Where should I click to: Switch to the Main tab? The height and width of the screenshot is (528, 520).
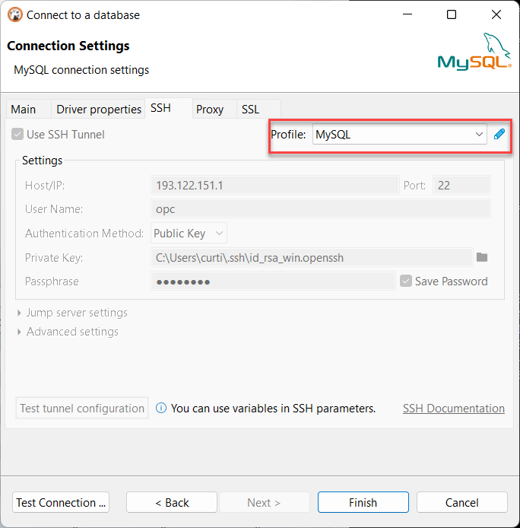click(24, 110)
